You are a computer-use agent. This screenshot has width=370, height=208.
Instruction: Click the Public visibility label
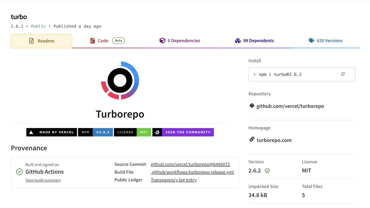click(38, 26)
